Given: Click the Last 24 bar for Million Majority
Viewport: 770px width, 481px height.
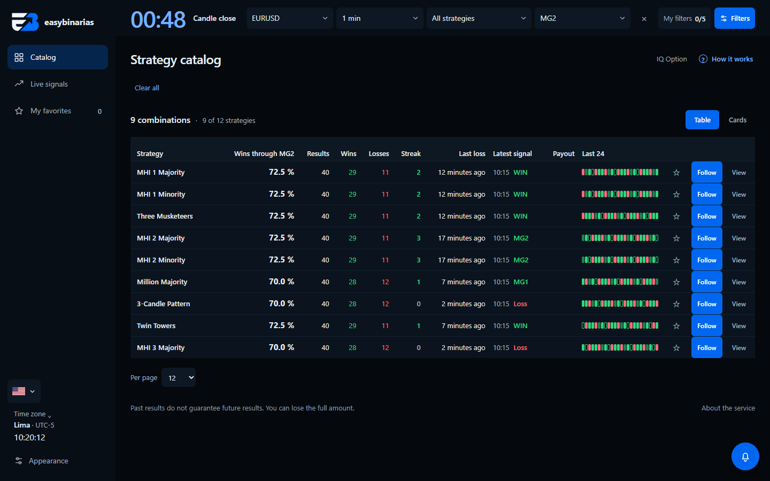Looking at the screenshot, I should pos(620,282).
